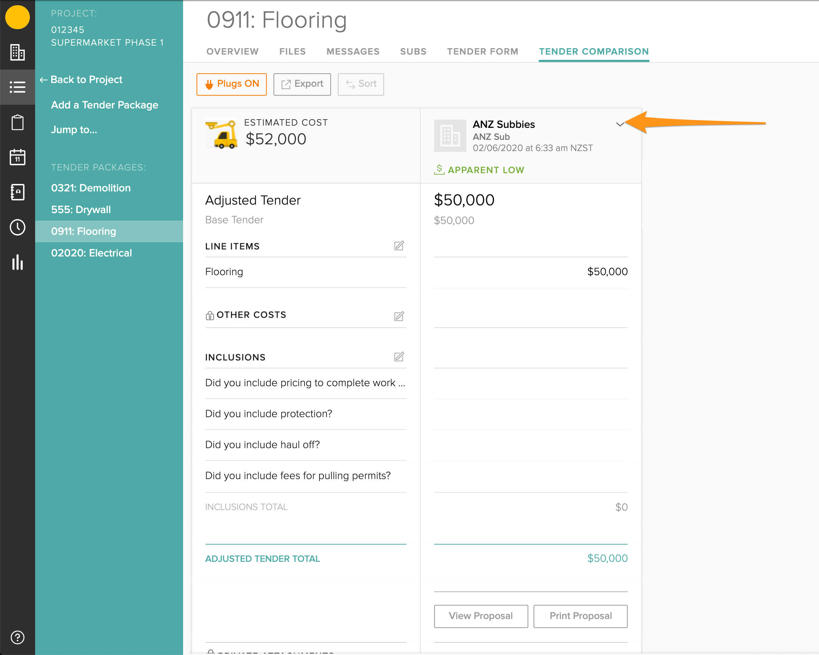Open the building projects icon in the sidebar
The image size is (819, 655).
17,52
